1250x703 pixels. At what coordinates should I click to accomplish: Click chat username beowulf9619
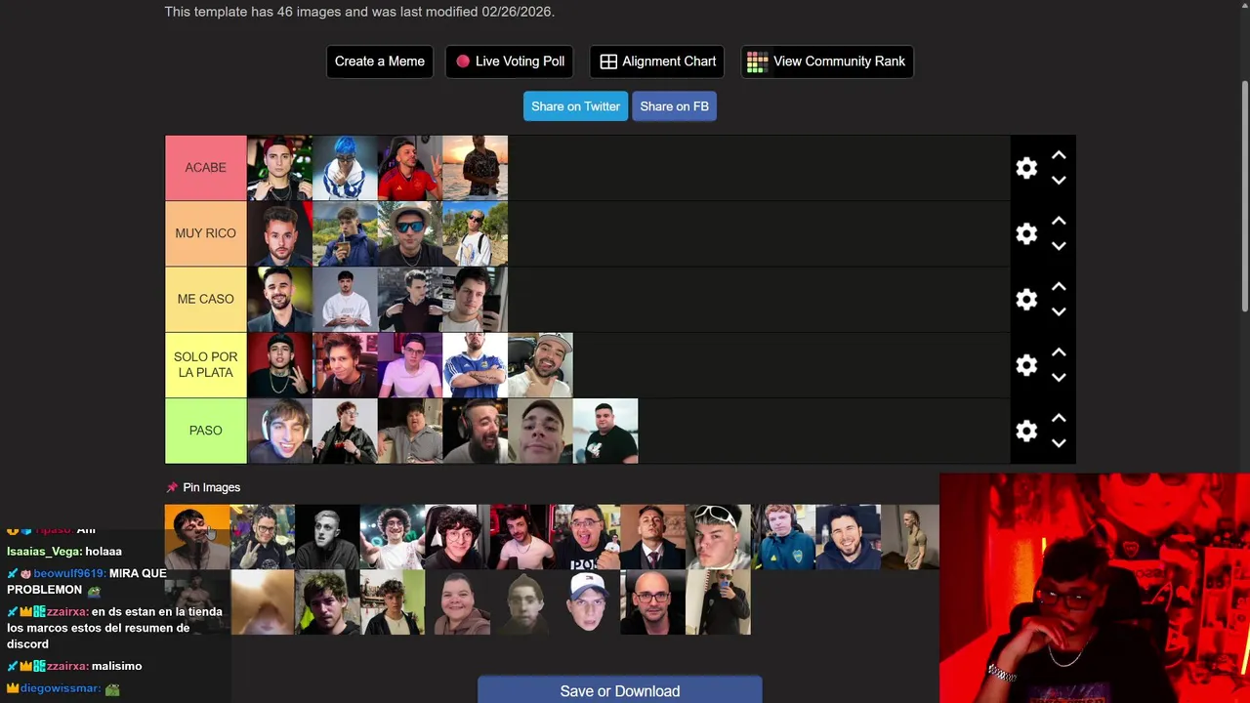pos(69,574)
